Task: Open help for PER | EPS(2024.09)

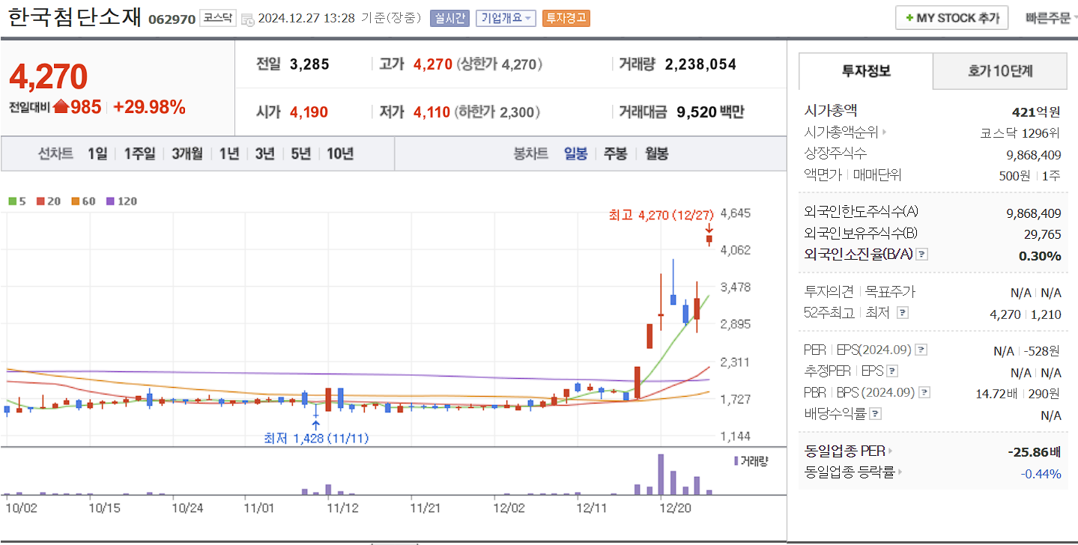Action: (921, 350)
